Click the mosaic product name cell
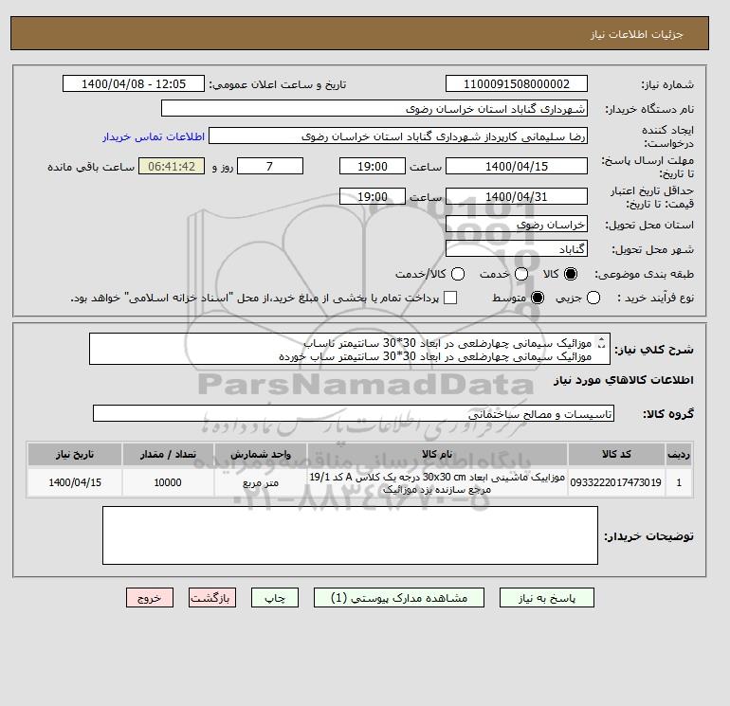Image resolution: width=730 pixels, height=706 pixels. coord(437,482)
